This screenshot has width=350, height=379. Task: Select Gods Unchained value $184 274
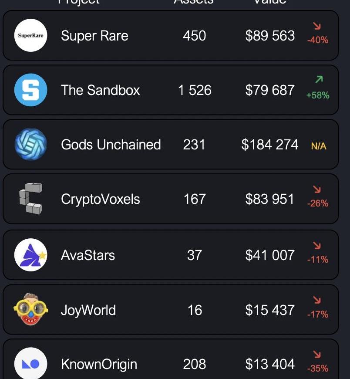coord(270,145)
